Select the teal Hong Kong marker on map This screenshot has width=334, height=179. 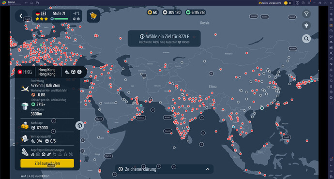(x=262, y=108)
